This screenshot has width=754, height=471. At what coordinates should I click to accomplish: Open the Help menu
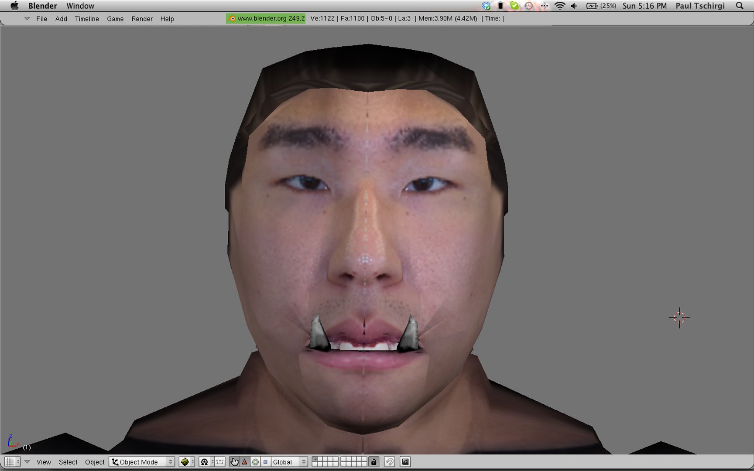167,19
